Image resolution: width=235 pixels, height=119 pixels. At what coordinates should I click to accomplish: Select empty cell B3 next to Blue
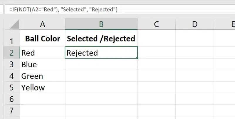coord(101,64)
